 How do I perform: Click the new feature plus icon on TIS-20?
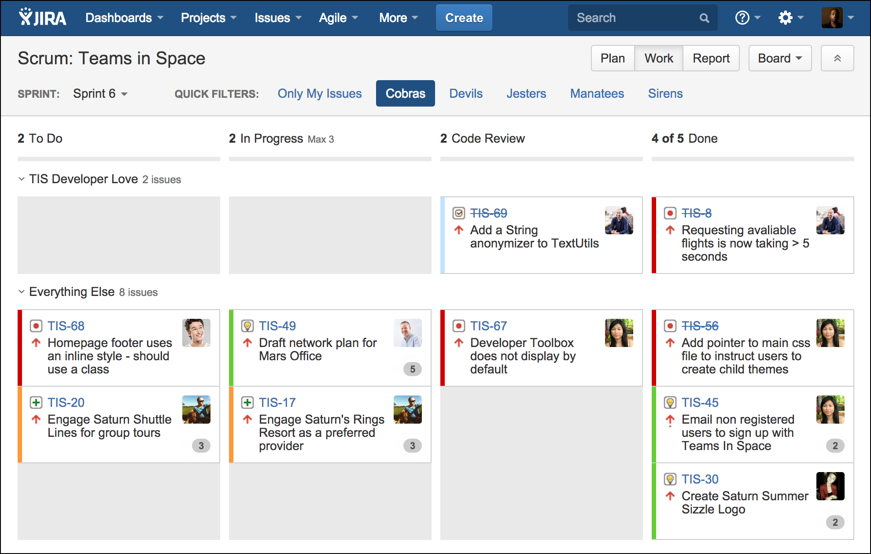click(36, 403)
